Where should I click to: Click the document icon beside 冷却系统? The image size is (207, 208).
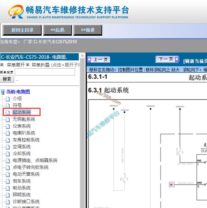point(8,154)
